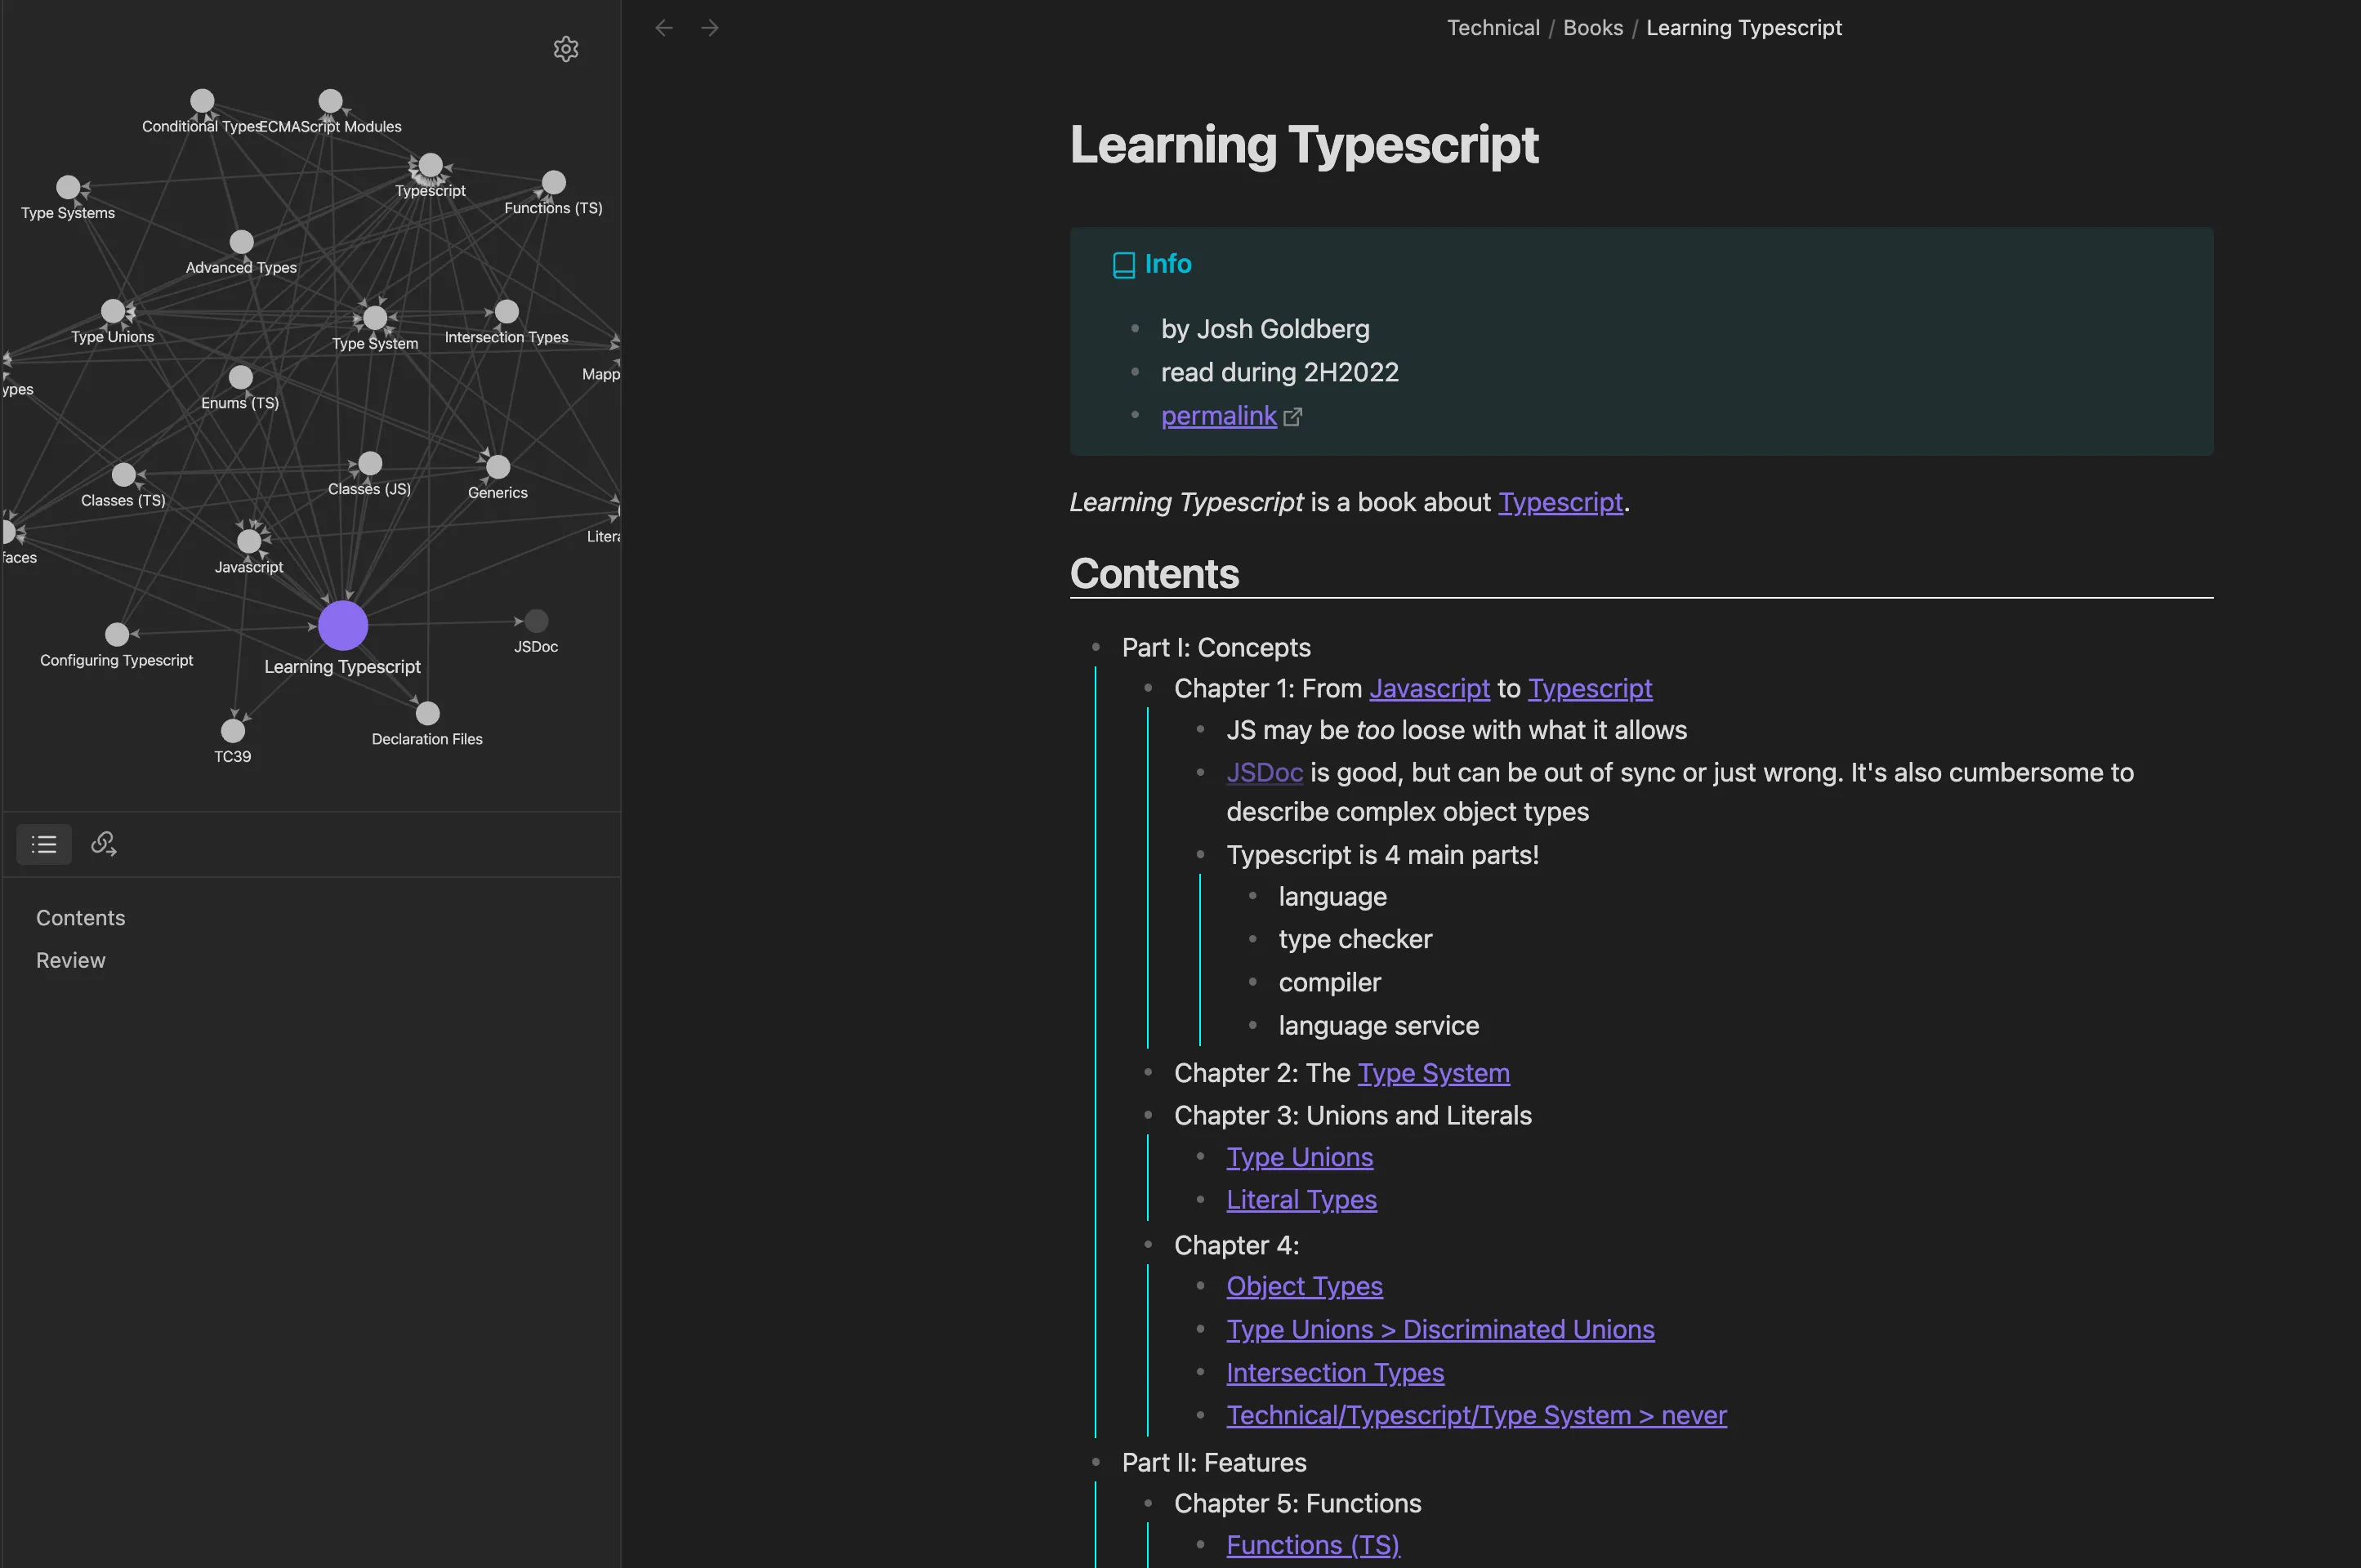Image resolution: width=2361 pixels, height=1568 pixels.
Task: Click the Info callout book icon
Action: click(x=1123, y=265)
